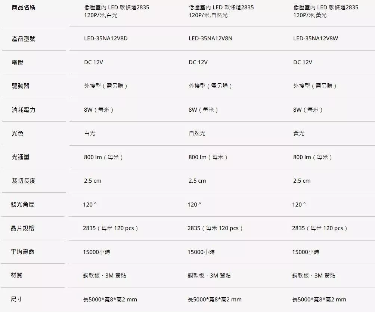Select model number LED-35NA12V8W

pyautogui.click(x=315, y=38)
